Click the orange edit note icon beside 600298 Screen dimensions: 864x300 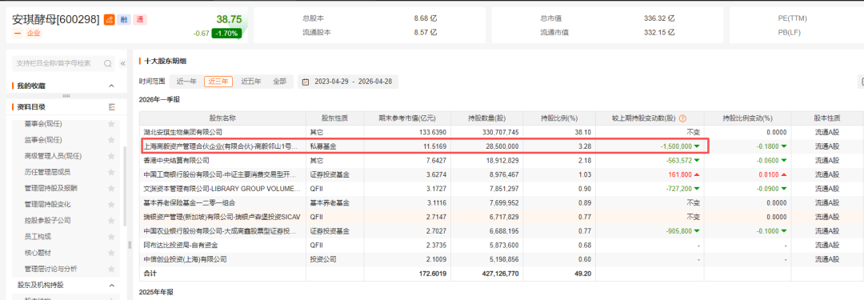coord(109,20)
